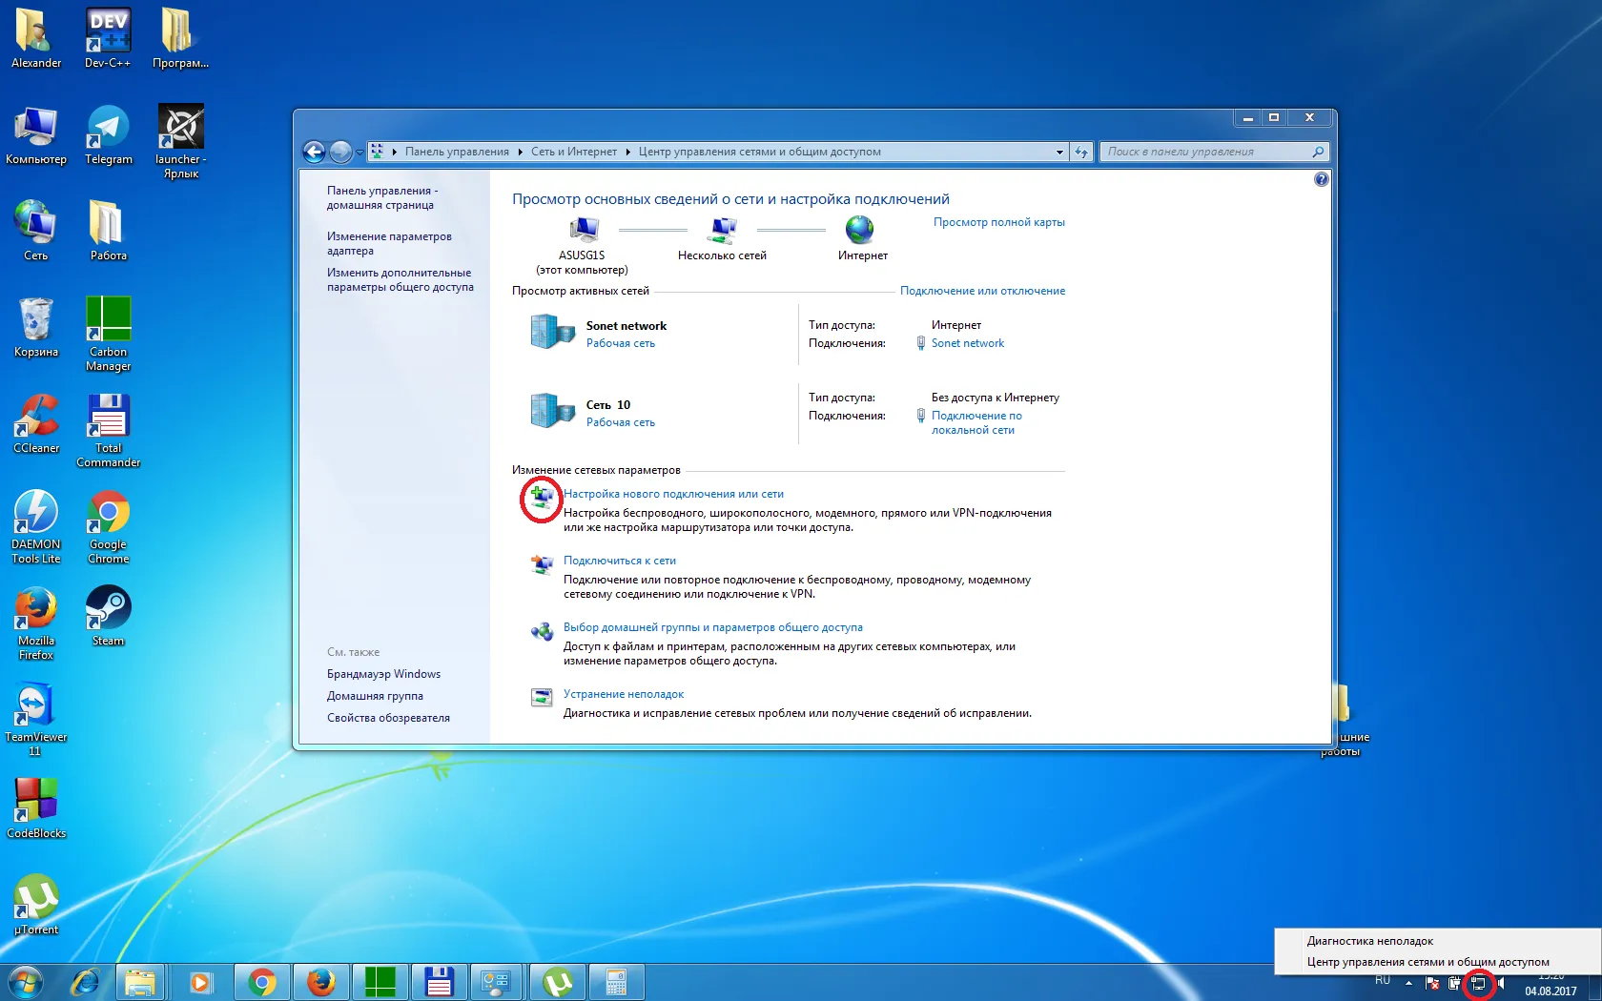Click the power plug tray icon

pyautogui.click(x=1454, y=983)
